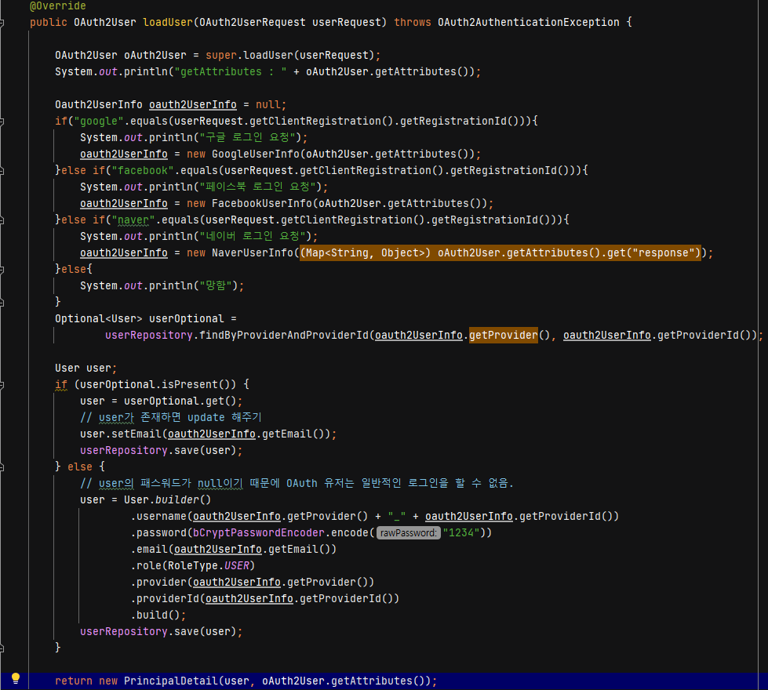Click the "페이스북 로그인 요청" string
This screenshot has height=690, width=768.
point(258,187)
